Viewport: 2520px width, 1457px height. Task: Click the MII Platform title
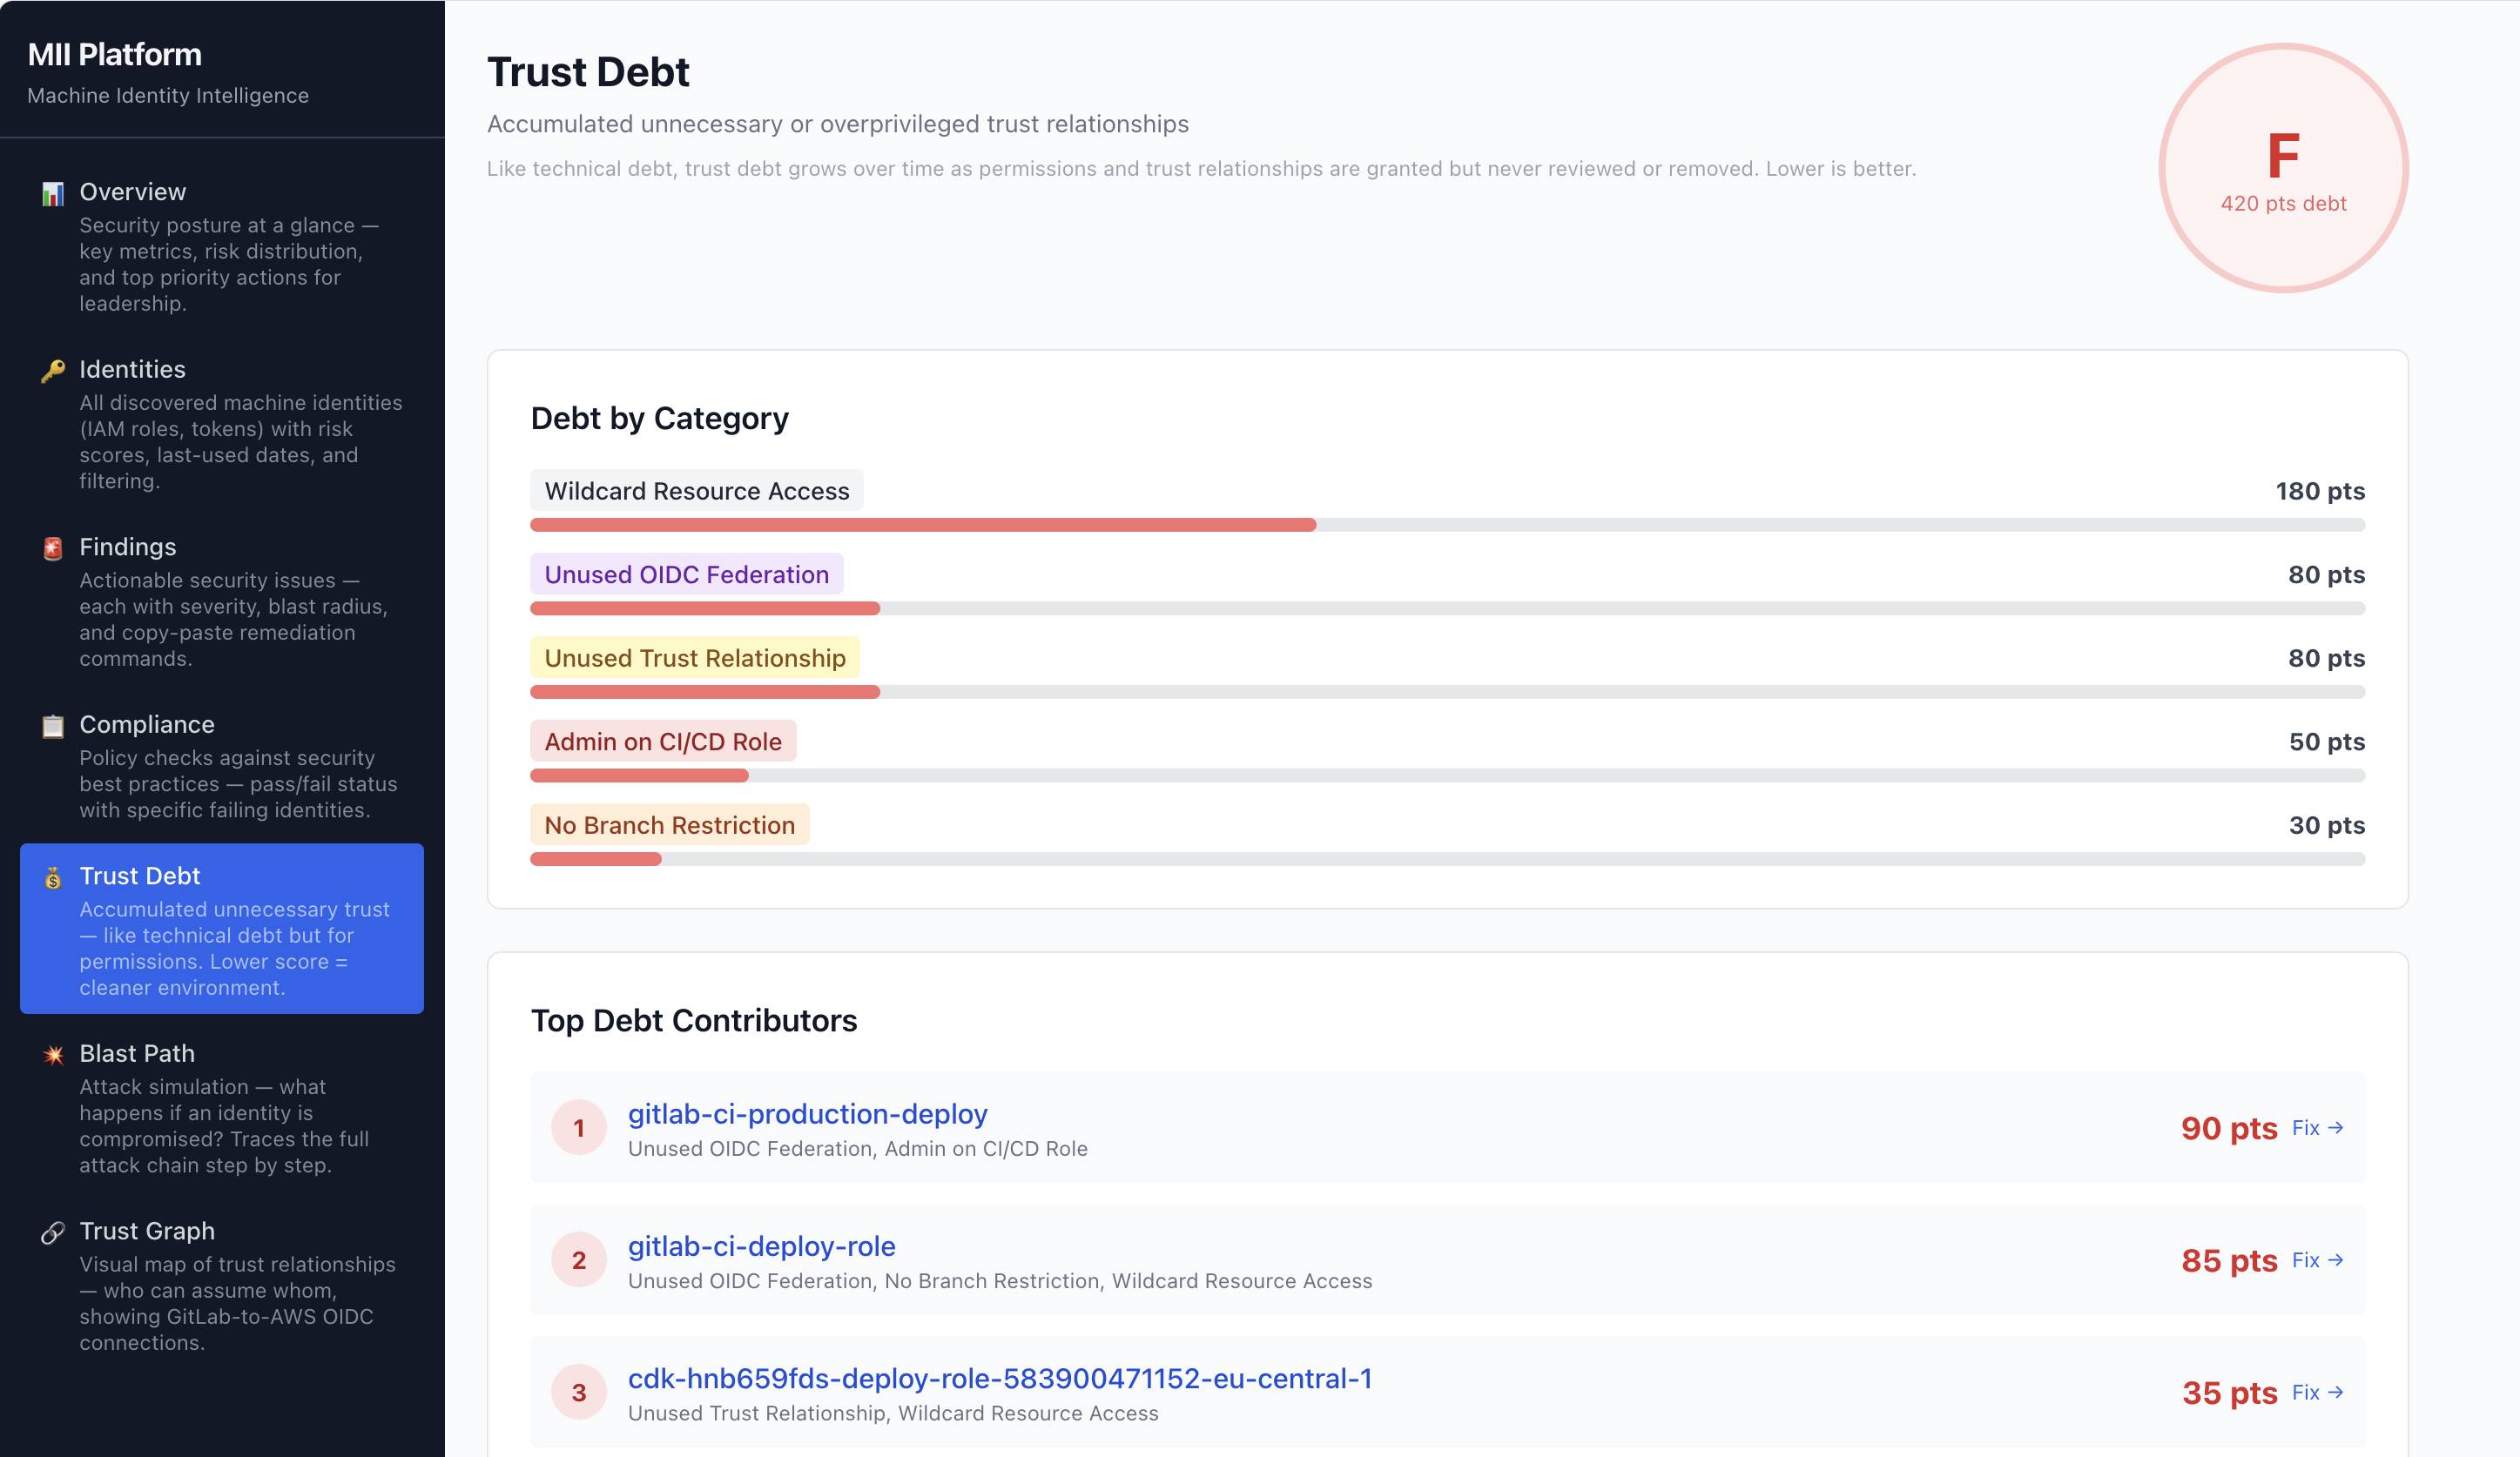(115, 55)
